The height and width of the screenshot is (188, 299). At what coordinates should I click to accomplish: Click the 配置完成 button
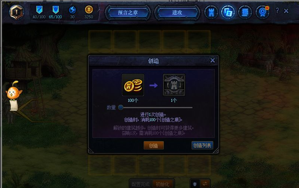[141, 184]
